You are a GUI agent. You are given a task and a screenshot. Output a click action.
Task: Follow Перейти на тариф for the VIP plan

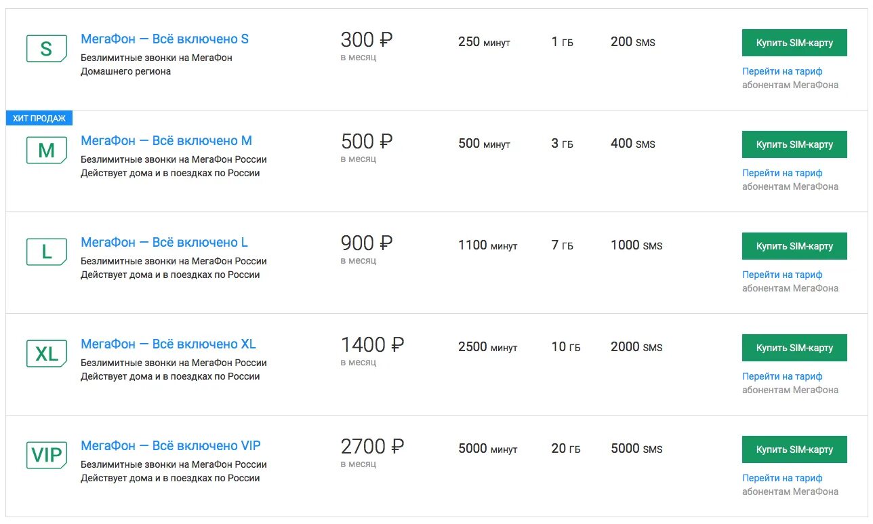(x=782, y=478)
